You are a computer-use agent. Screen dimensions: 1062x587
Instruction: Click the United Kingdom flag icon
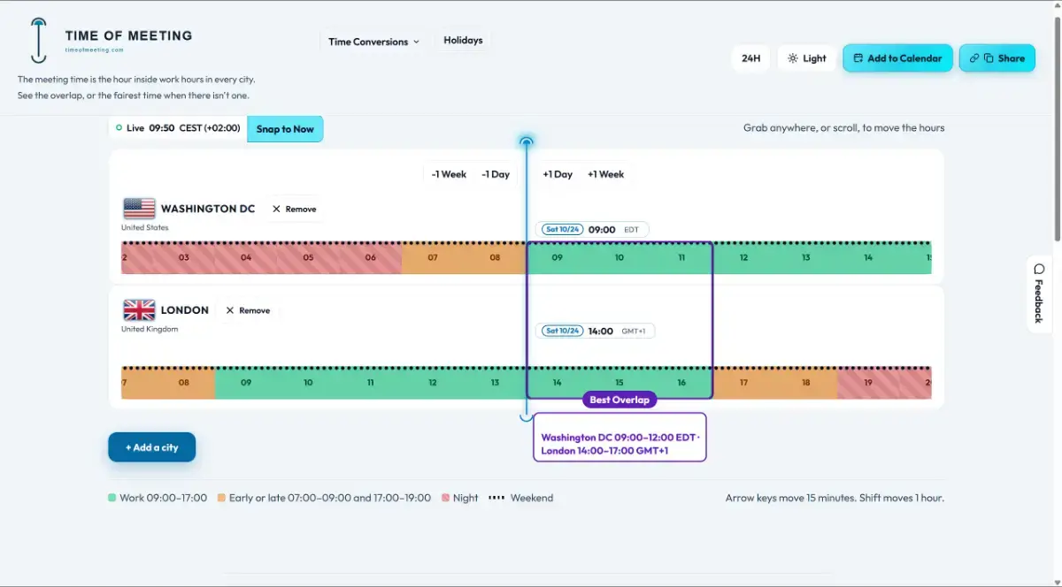click(139, 310)
